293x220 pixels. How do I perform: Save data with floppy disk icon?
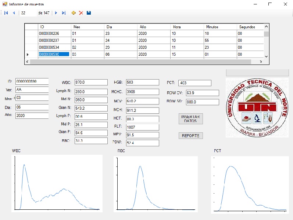[89, 13]
